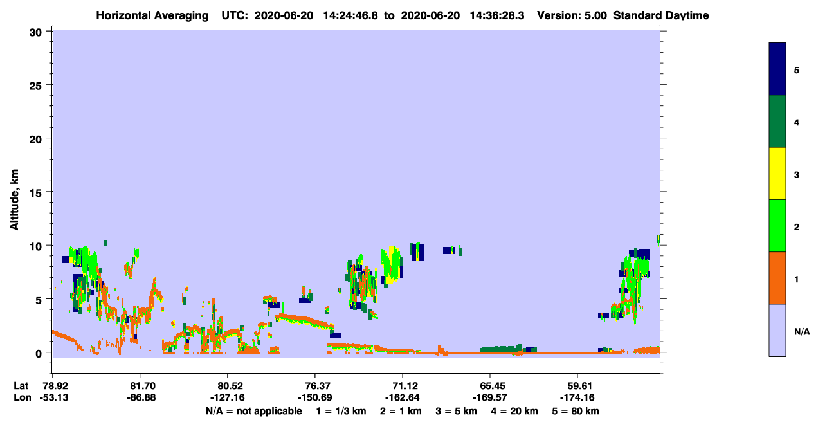Click the longitude value -169.57
Screen dimensions: 836x429
pos(489,397)
